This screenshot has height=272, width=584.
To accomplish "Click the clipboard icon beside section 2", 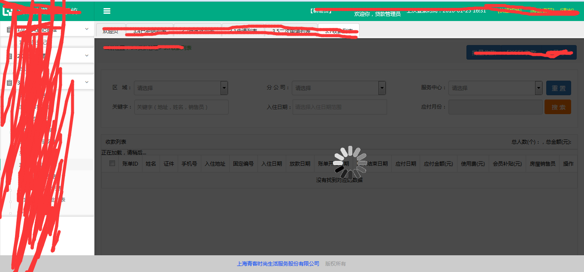I will [x=9, y=56].
